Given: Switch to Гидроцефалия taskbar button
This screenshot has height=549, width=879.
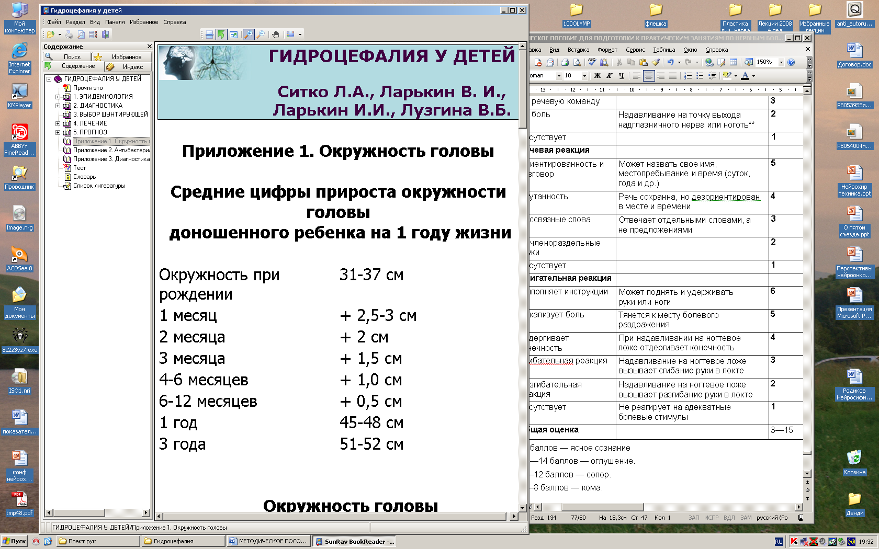Looking at the screenshot, I should pyautogui.click(x=183, y=541).
